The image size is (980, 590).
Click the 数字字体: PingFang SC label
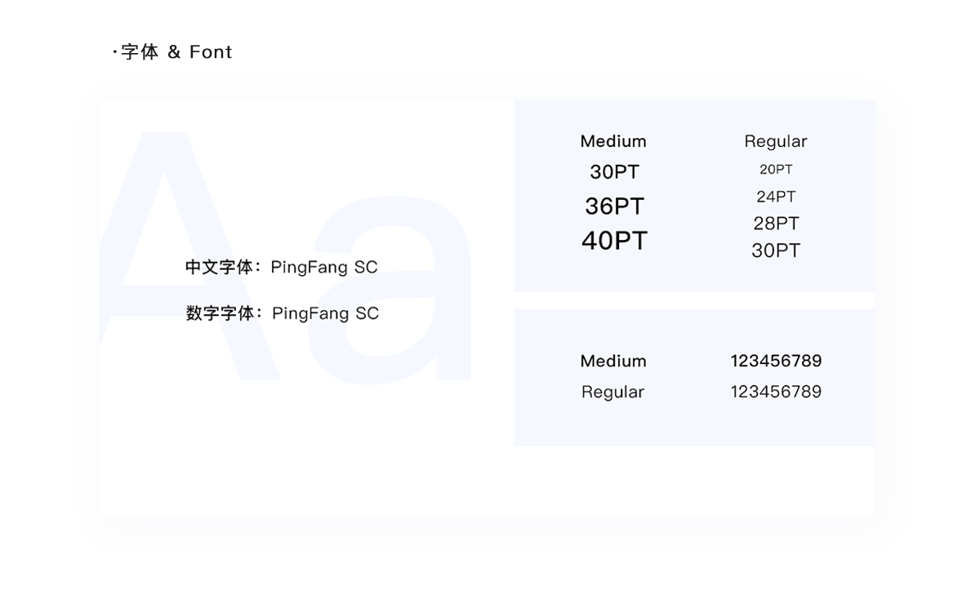(x=283, y=313)
